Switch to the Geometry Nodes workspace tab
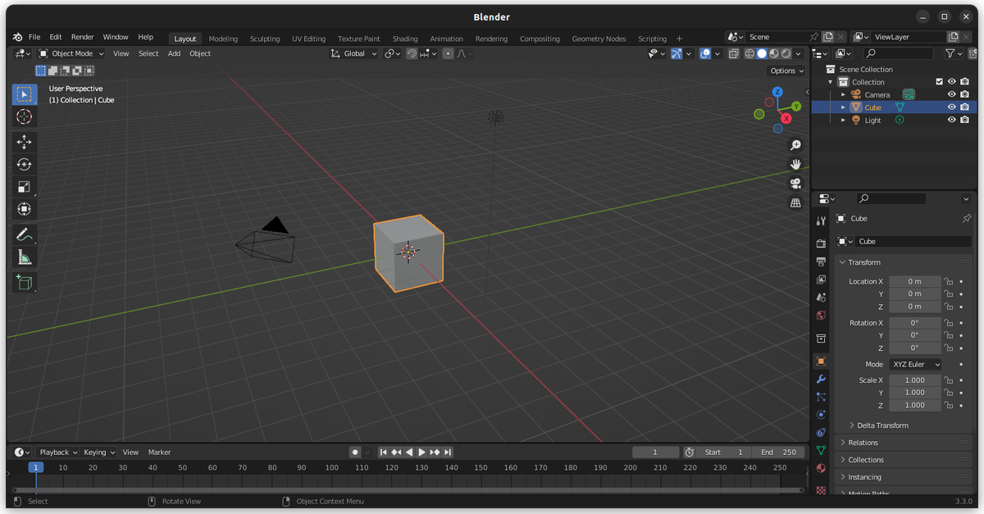Viewport: 984px width, 514px height. coord(599,39)
